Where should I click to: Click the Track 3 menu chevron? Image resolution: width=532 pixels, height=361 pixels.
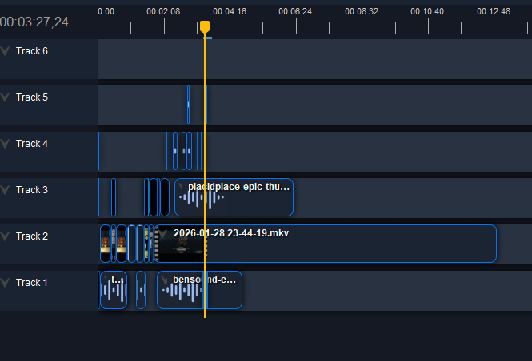click(6, 190)
